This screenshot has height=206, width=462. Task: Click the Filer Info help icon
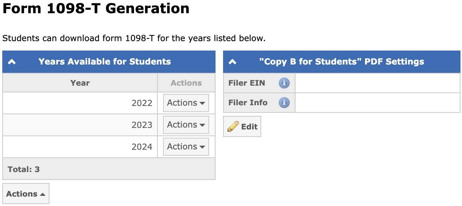[284, 103]
